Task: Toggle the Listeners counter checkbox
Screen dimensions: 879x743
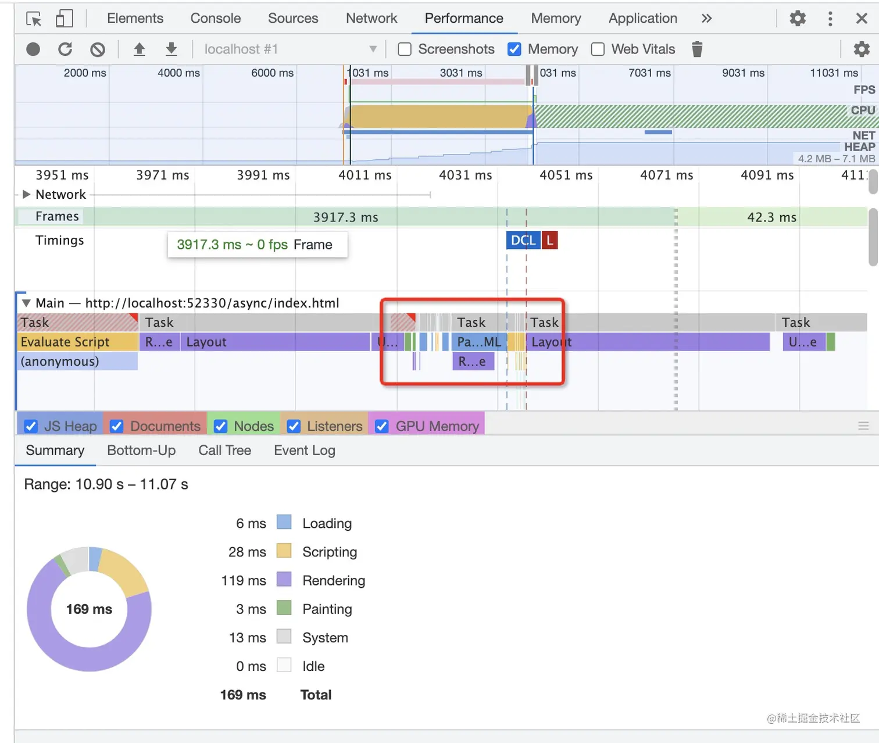Action: 294,427
